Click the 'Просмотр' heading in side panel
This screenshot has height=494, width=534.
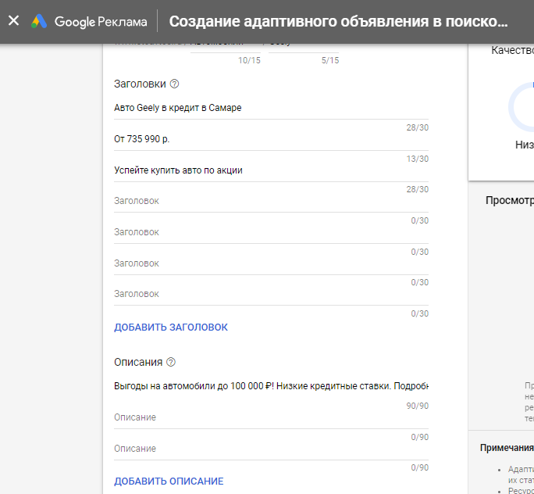coord(510,200)
